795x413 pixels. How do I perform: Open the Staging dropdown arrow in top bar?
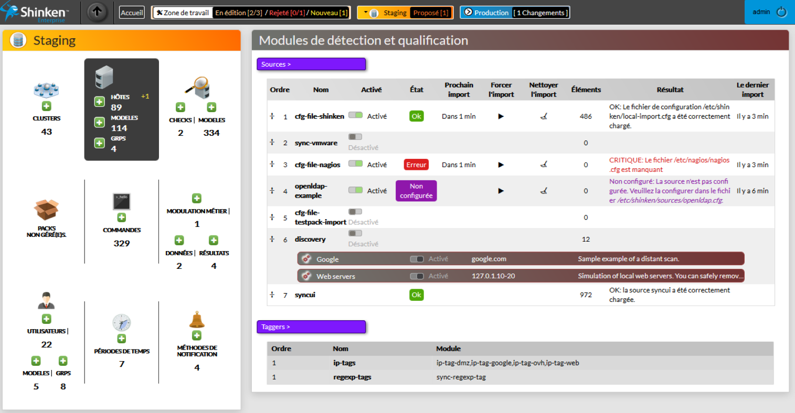point(366,13)
